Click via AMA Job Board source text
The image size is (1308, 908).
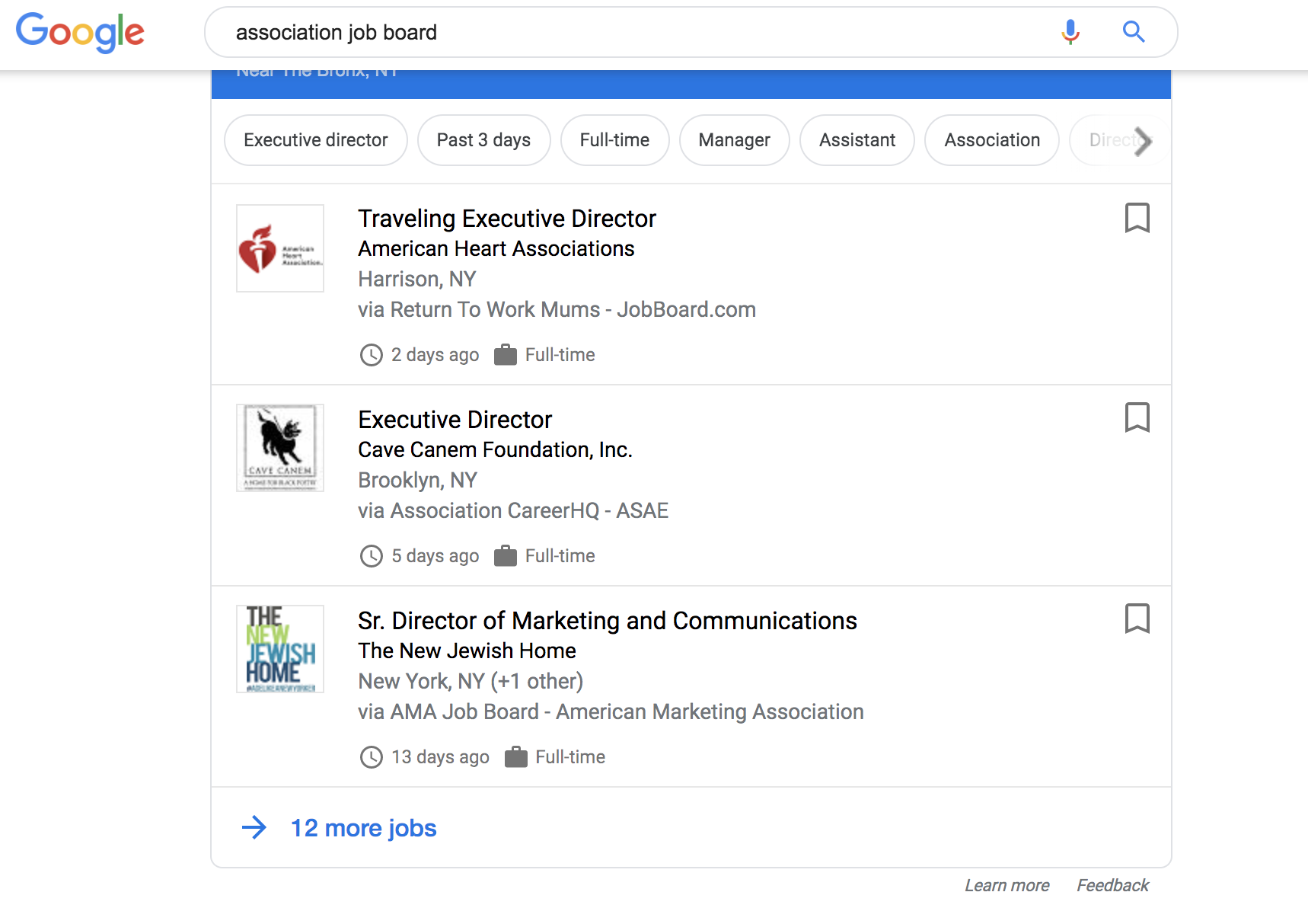611,712
